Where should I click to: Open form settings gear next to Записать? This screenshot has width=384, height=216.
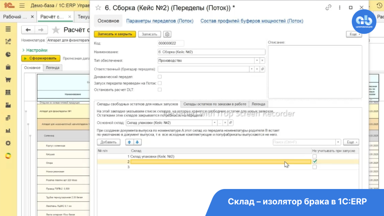(x=167, y=34)
